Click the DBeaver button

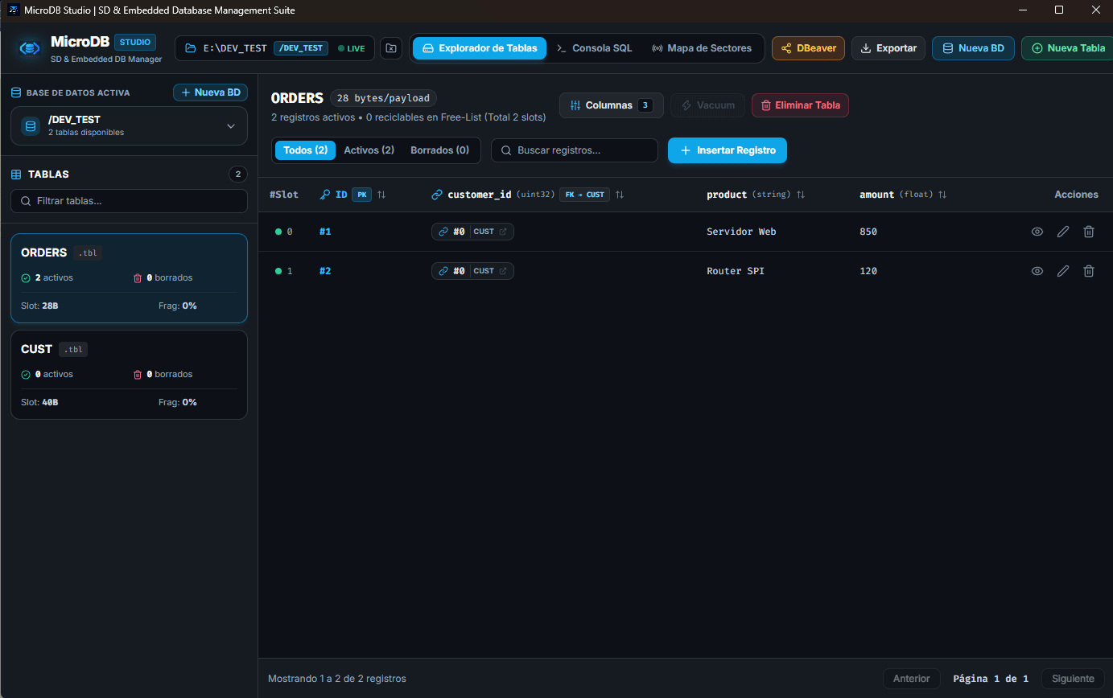point(808,48)
